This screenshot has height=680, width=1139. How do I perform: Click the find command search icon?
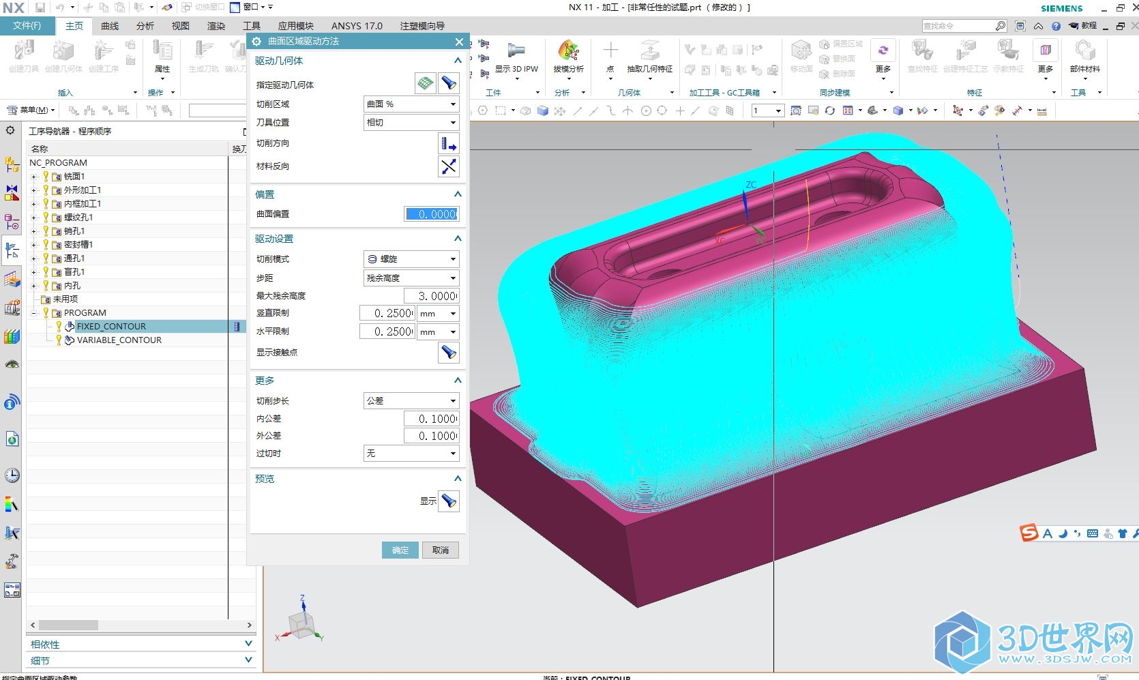[1001, 26]
